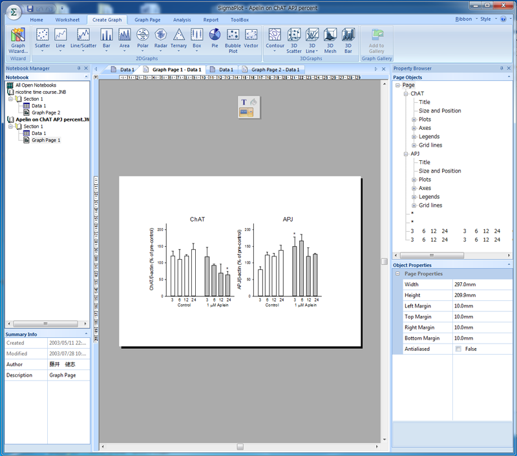Image resolution: width=517 pixels, height=456 pixels.
Task: Open the Style dropdown menu
Action: coord(487,19)
